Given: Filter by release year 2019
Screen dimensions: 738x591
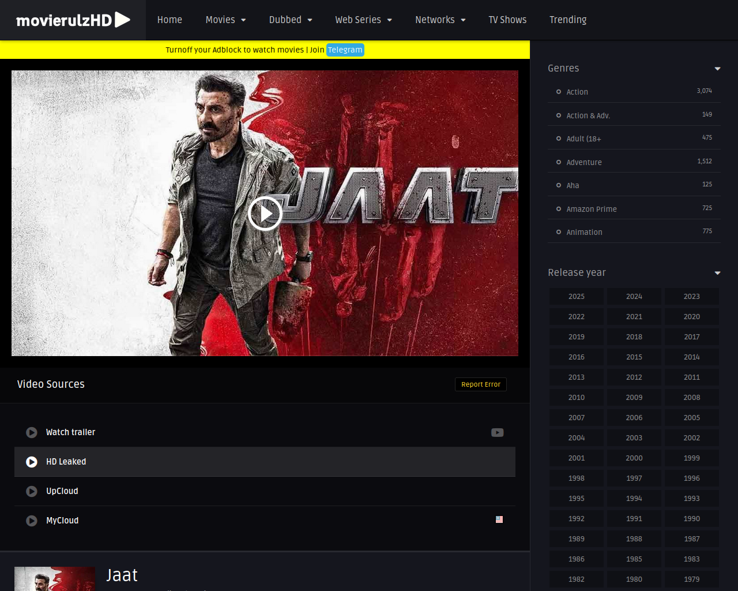Looking at the screenshot, I should point(577,337).
